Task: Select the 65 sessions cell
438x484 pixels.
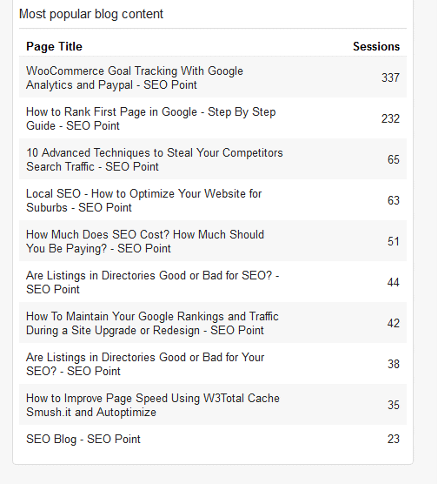Action: pos(394,159)
